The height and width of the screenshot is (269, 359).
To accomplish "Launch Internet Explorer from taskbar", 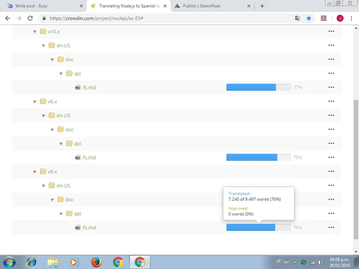I will click(x=31, y=262).
